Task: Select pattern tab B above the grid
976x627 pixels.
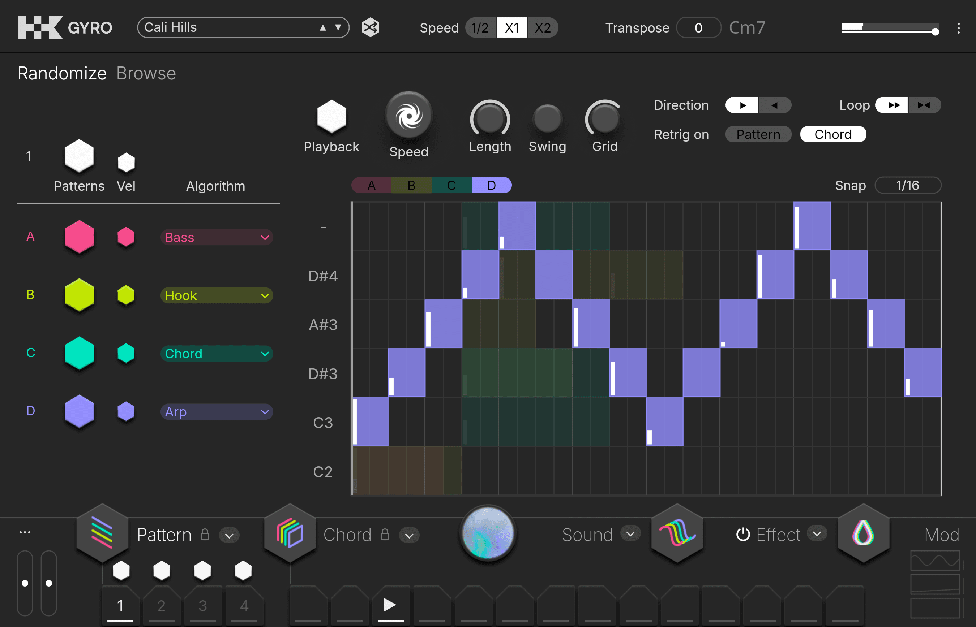Action: click(411, 186)
